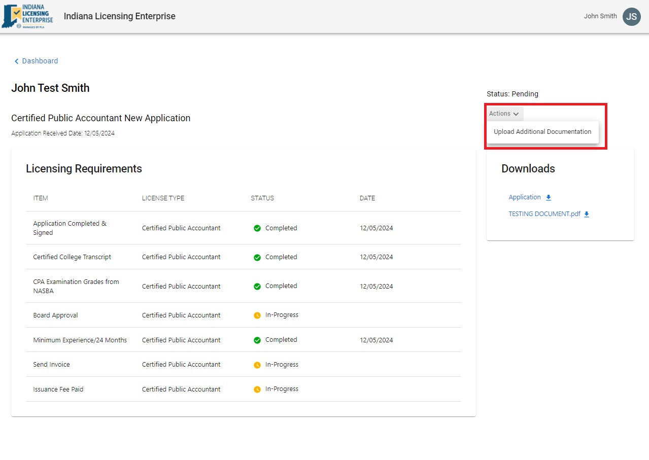Select Upload Additional Documentation
649x460 pixels.
542,132
